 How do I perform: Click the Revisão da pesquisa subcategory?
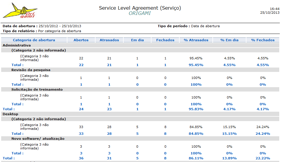click(31, 70)
